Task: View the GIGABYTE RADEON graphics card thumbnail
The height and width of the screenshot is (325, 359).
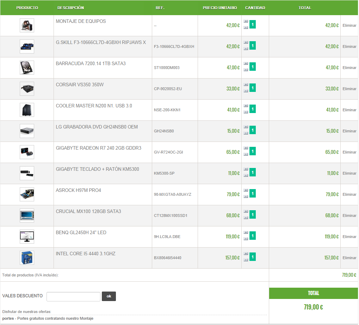Action: [x=27, y=152]
